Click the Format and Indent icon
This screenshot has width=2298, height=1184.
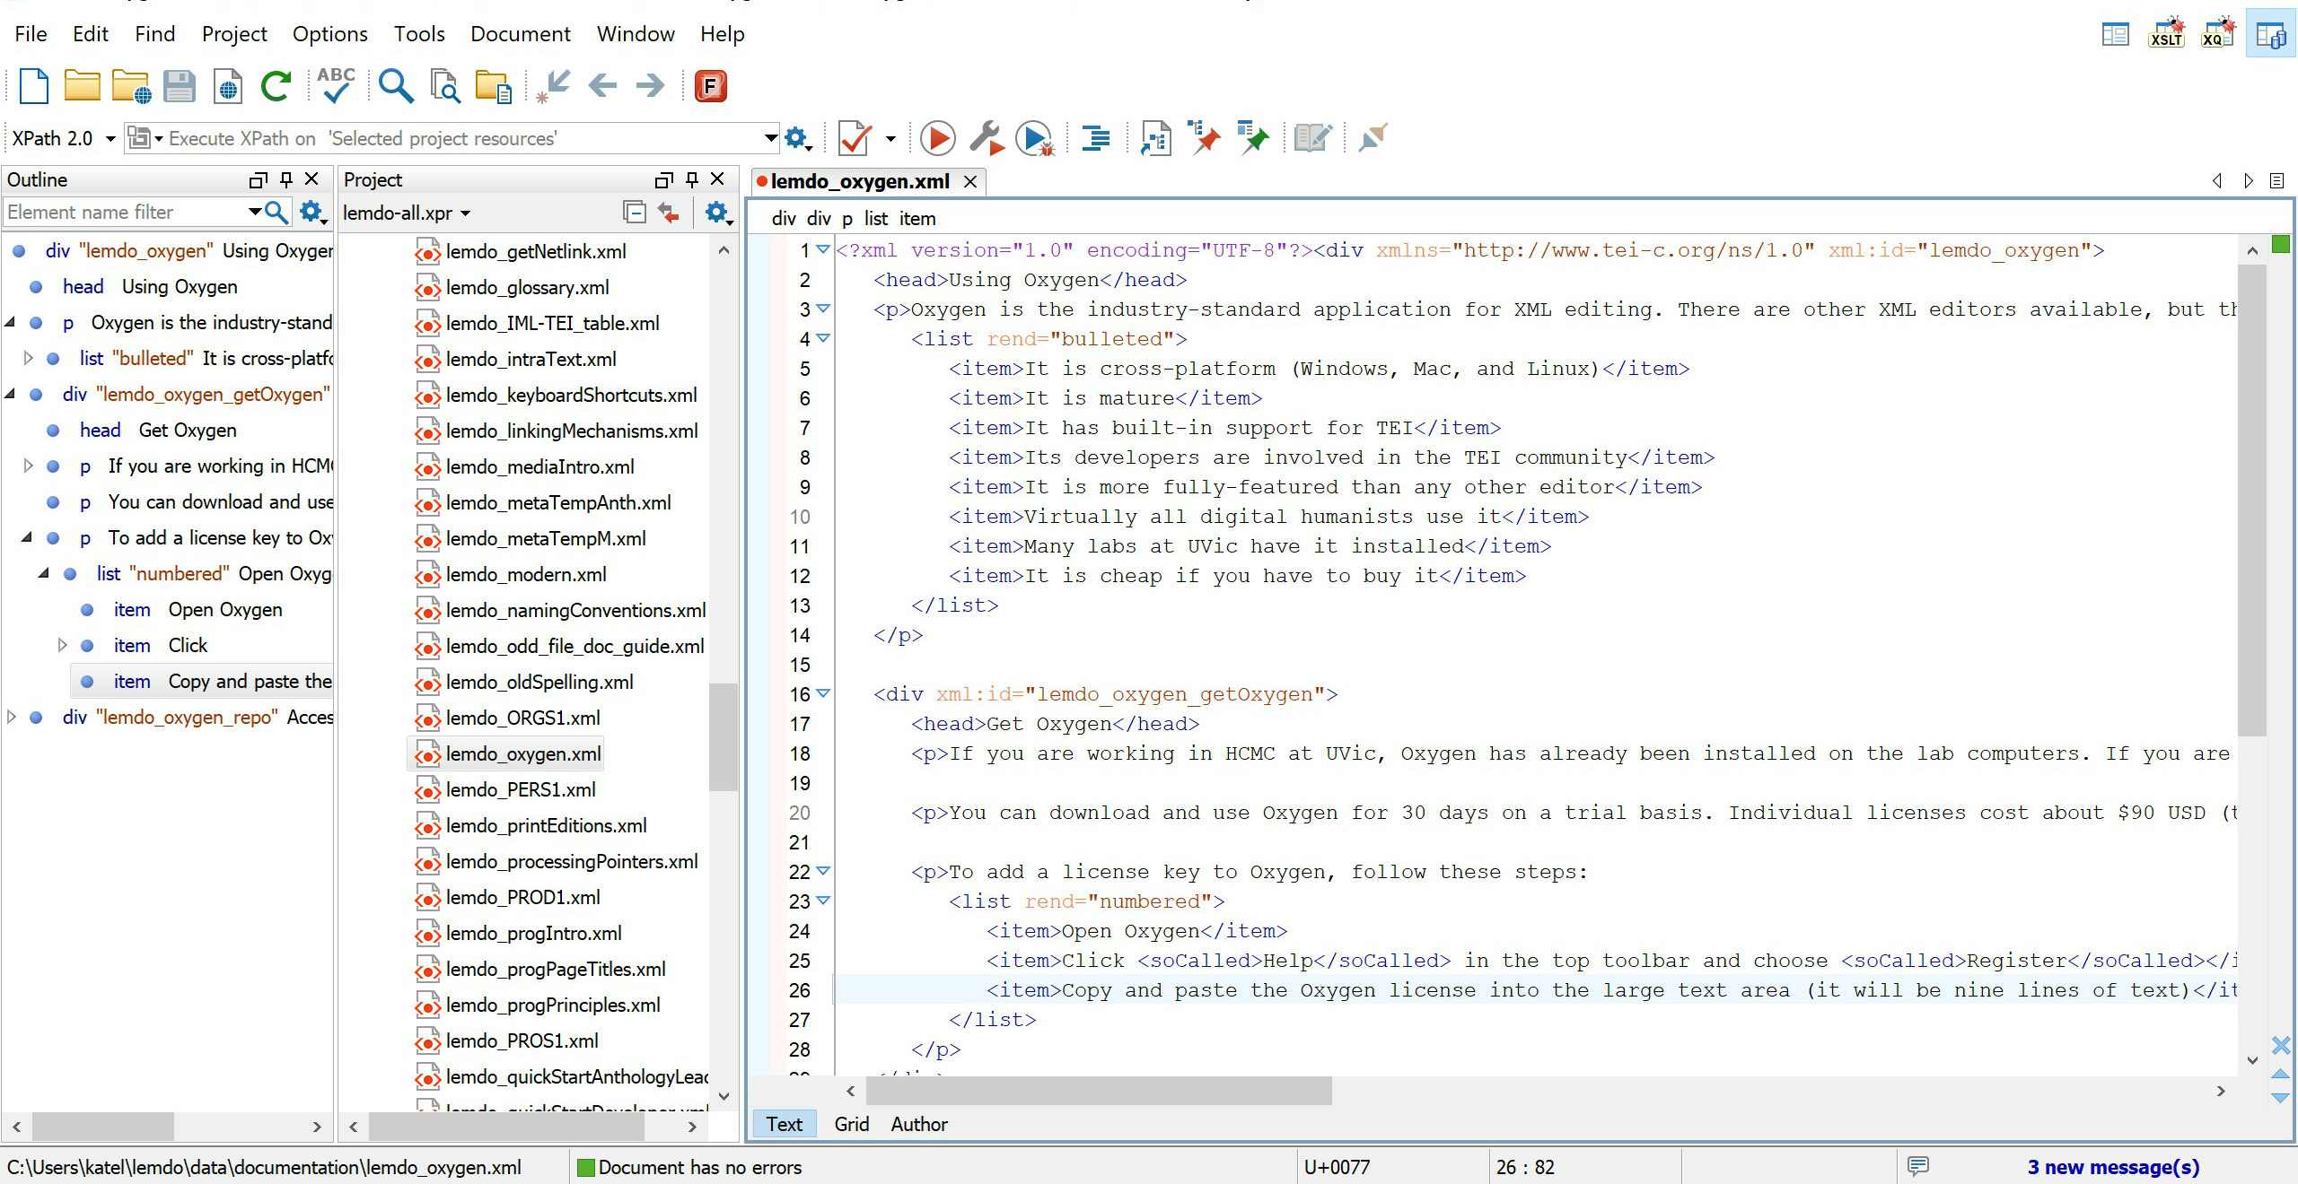click(x=1096, y=138)
